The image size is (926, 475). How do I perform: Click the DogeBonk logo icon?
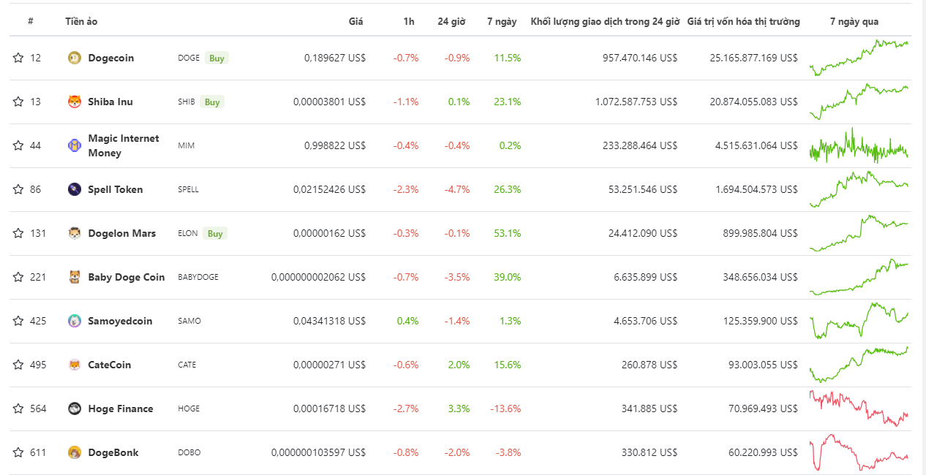(x=74, y=452)
